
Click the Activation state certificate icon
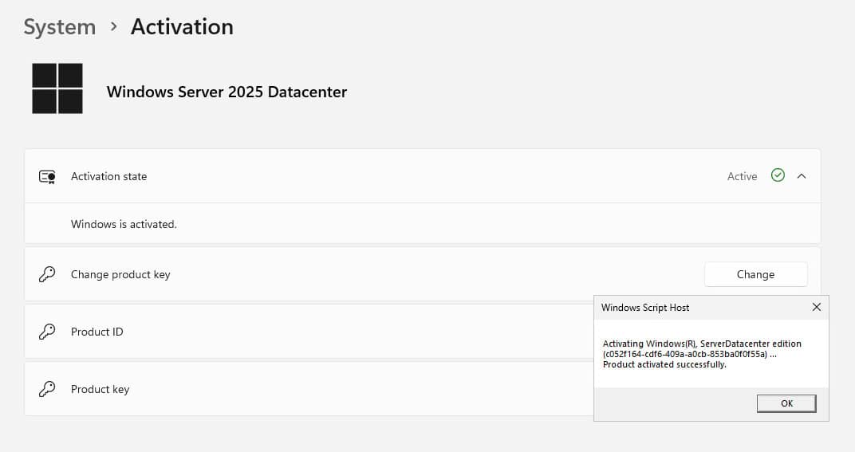[47, 176]
